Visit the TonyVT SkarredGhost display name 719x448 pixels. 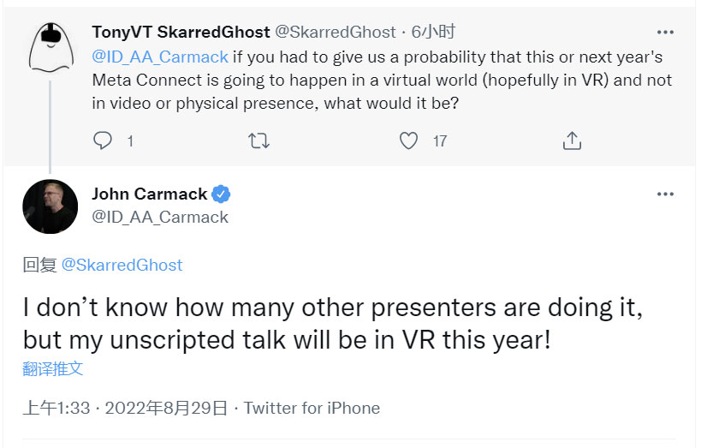(x=181, y=33)
